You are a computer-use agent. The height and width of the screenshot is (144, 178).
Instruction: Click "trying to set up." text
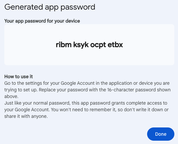[21, 90]
